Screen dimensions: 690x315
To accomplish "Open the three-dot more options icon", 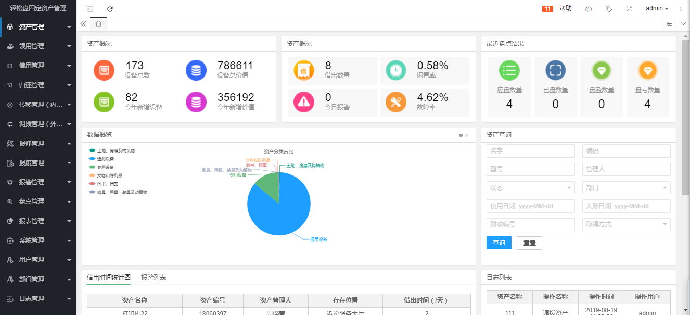I will 680,9.
